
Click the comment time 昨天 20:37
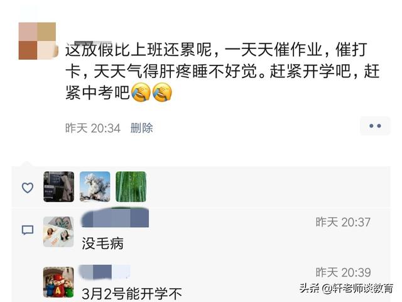[x=343, y=222]
